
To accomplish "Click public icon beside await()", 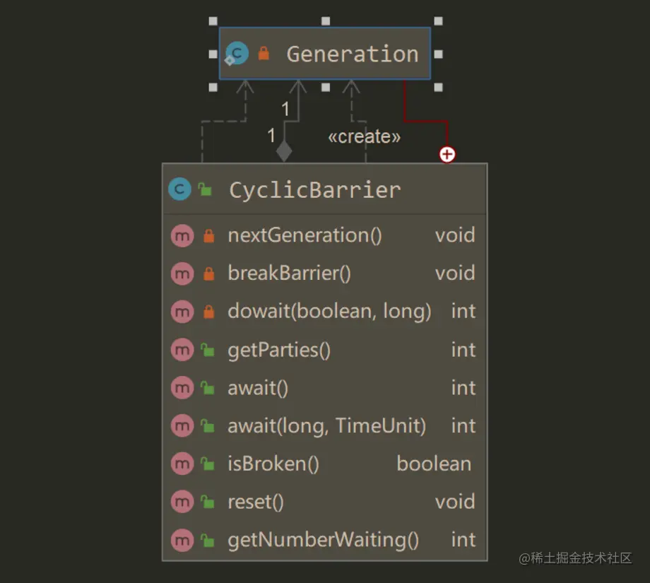I will pyautogui.click(x=208, y=388).
